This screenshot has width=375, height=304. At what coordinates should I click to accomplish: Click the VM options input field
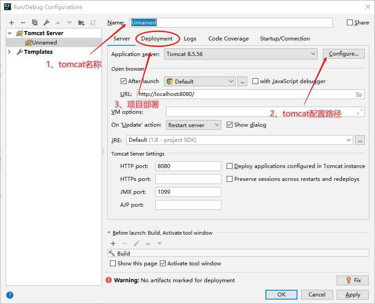click(265, 112)
